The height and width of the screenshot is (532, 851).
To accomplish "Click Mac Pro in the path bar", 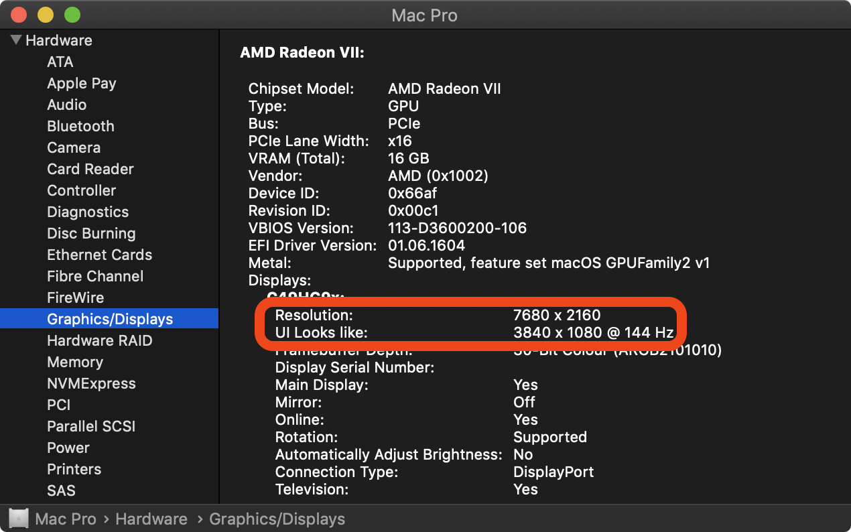I will [x=66, y=519].
